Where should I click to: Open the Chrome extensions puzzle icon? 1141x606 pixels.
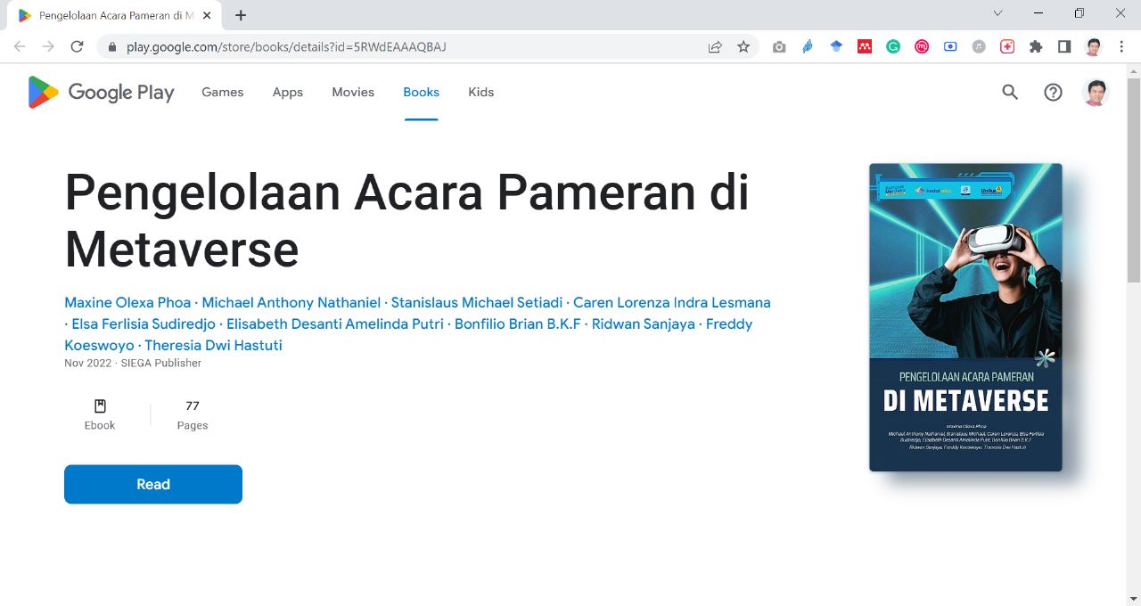(x=1036, y=47)
